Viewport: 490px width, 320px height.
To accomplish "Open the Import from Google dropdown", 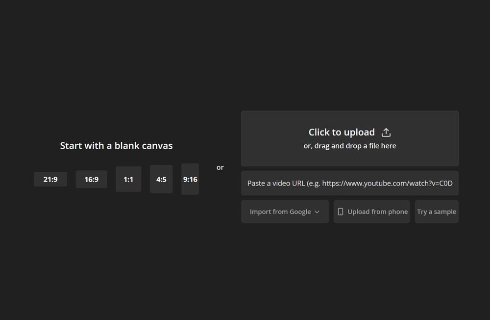I will (x=285, y=212).
